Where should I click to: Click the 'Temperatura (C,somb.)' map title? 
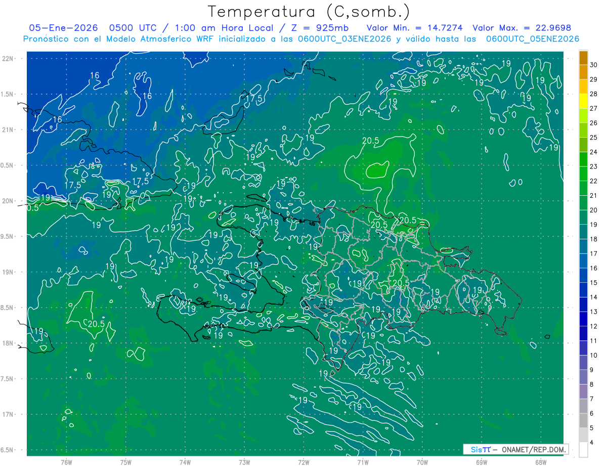pyautogui.click(x=309, y=12)
